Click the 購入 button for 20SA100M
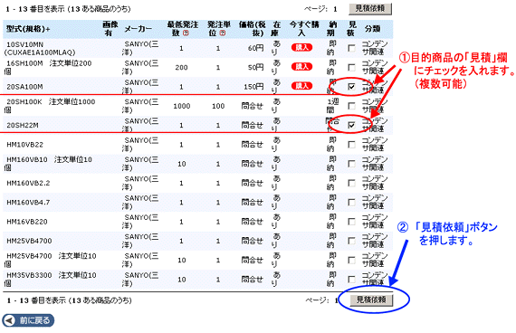 301,86
